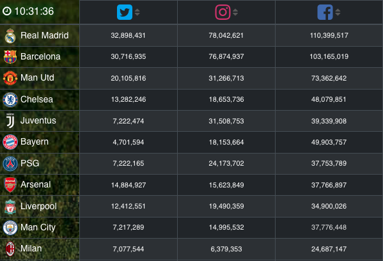Click the Real Madrid crest
The width and height of the screenshot is (383, 261).
[10, 36]
